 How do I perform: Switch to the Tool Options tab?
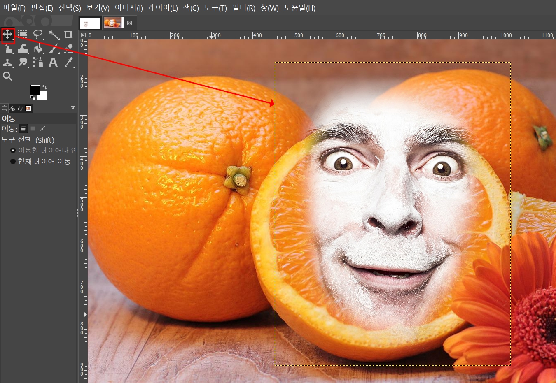pyautogui.click(x=5, y=109)
